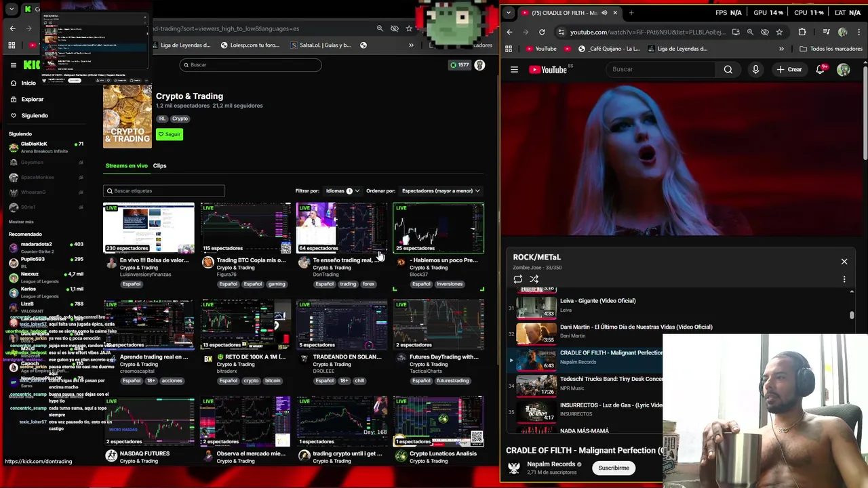
Task: Click the Crypto category tag
Action: (180, 119)
